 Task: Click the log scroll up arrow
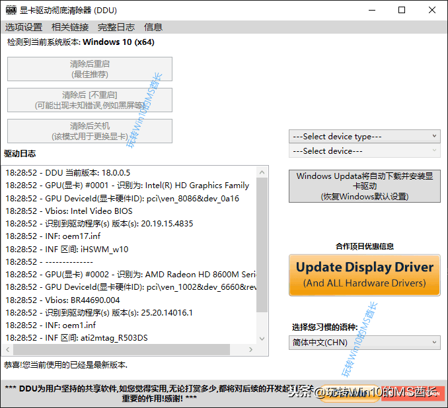point(262,172)
